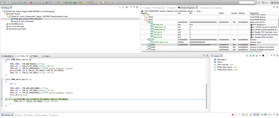Click the Resume debug toolbar icon
279x118 pixels.
tap(25, 3)
